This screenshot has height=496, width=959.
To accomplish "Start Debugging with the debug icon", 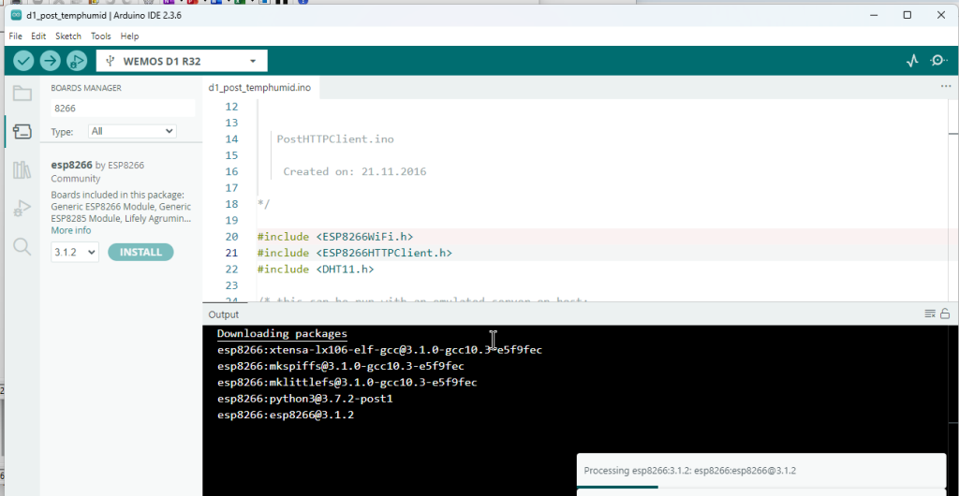I will [76, 61].
